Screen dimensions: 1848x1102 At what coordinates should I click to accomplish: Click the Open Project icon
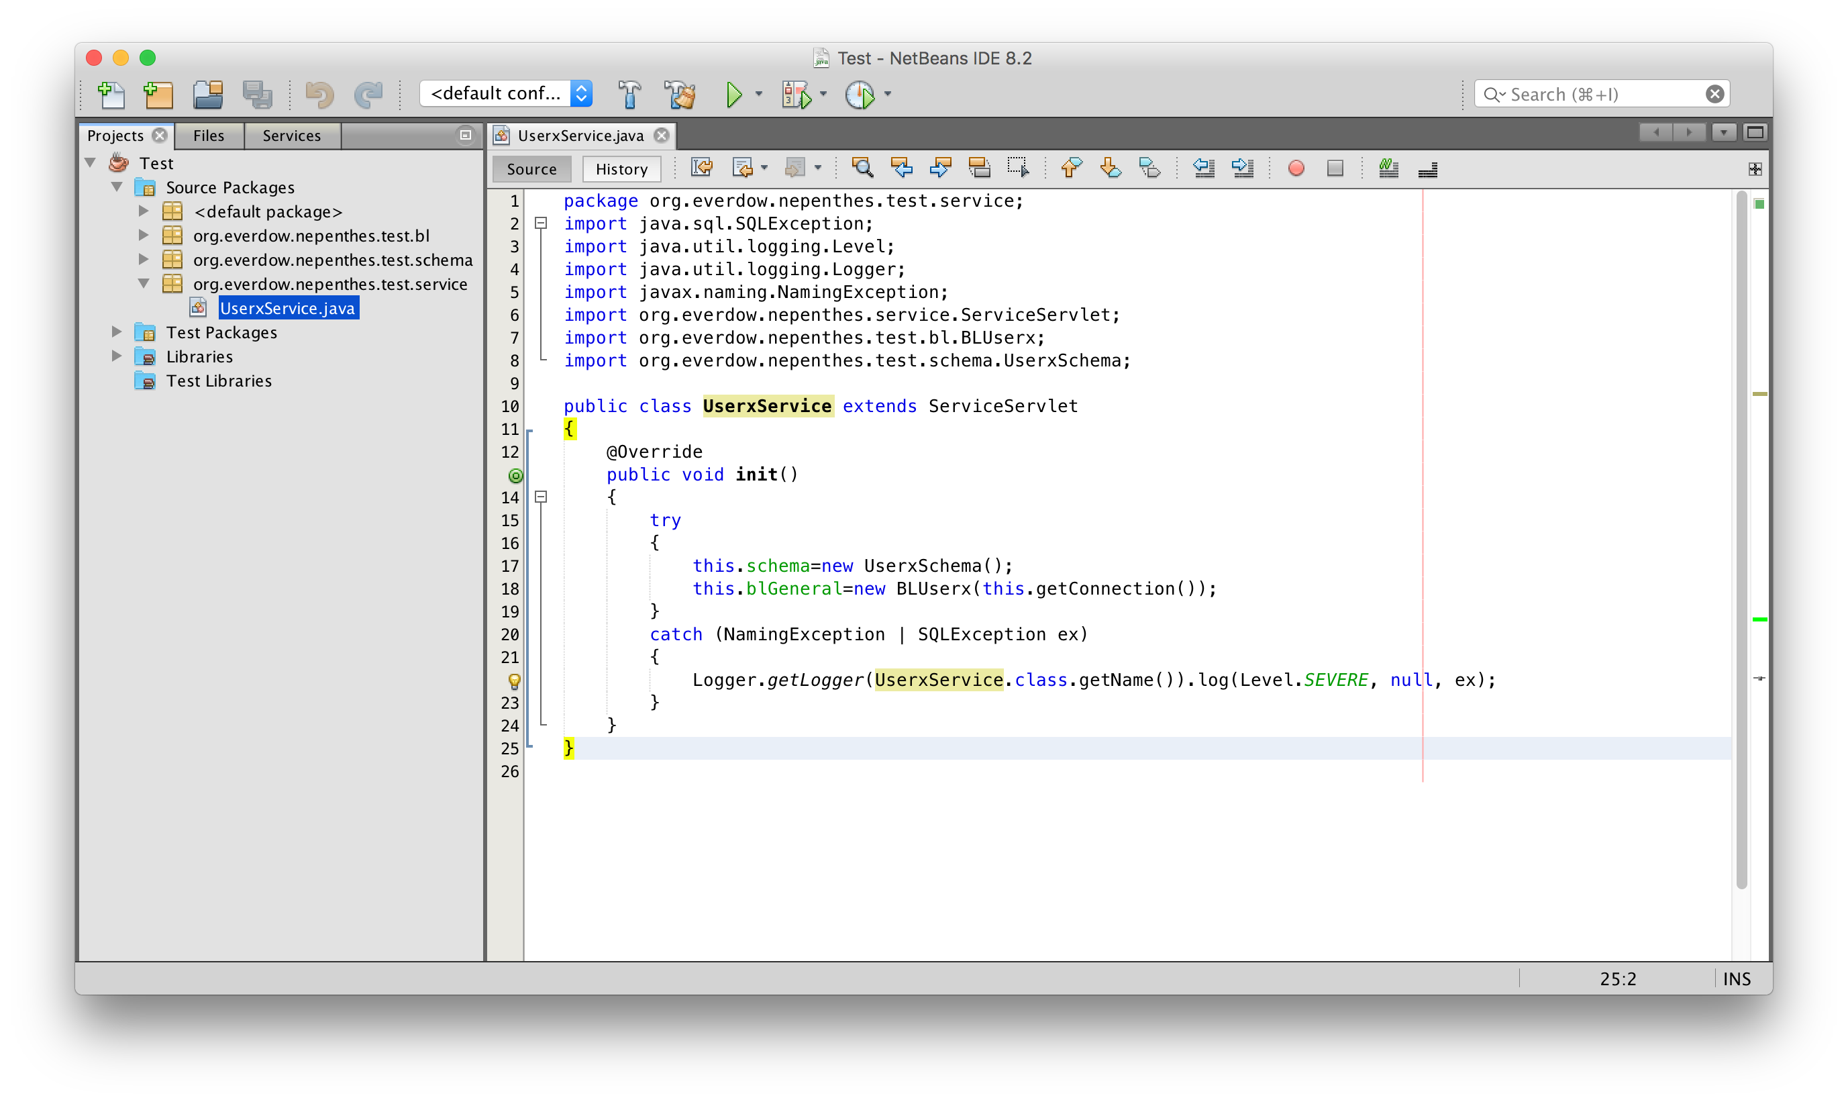[208, 95]
